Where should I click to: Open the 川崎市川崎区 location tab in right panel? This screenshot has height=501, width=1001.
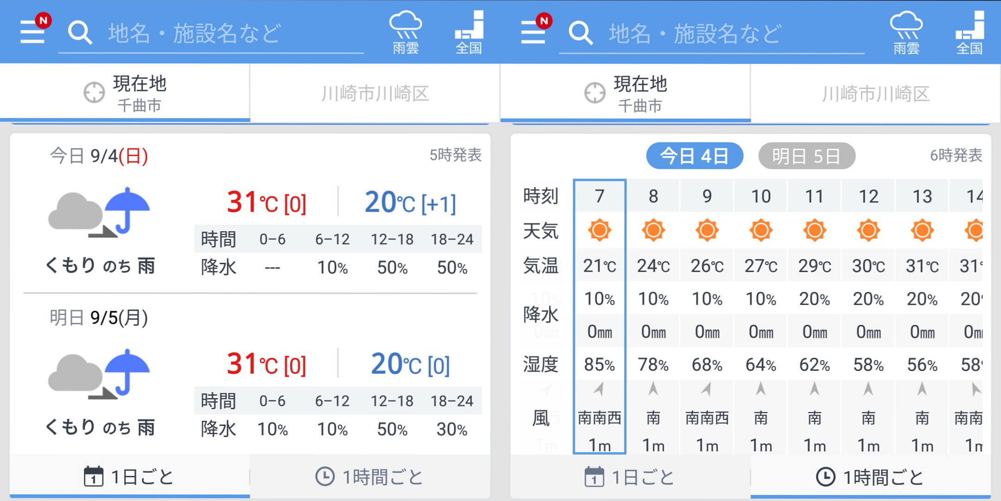(875, 93)
